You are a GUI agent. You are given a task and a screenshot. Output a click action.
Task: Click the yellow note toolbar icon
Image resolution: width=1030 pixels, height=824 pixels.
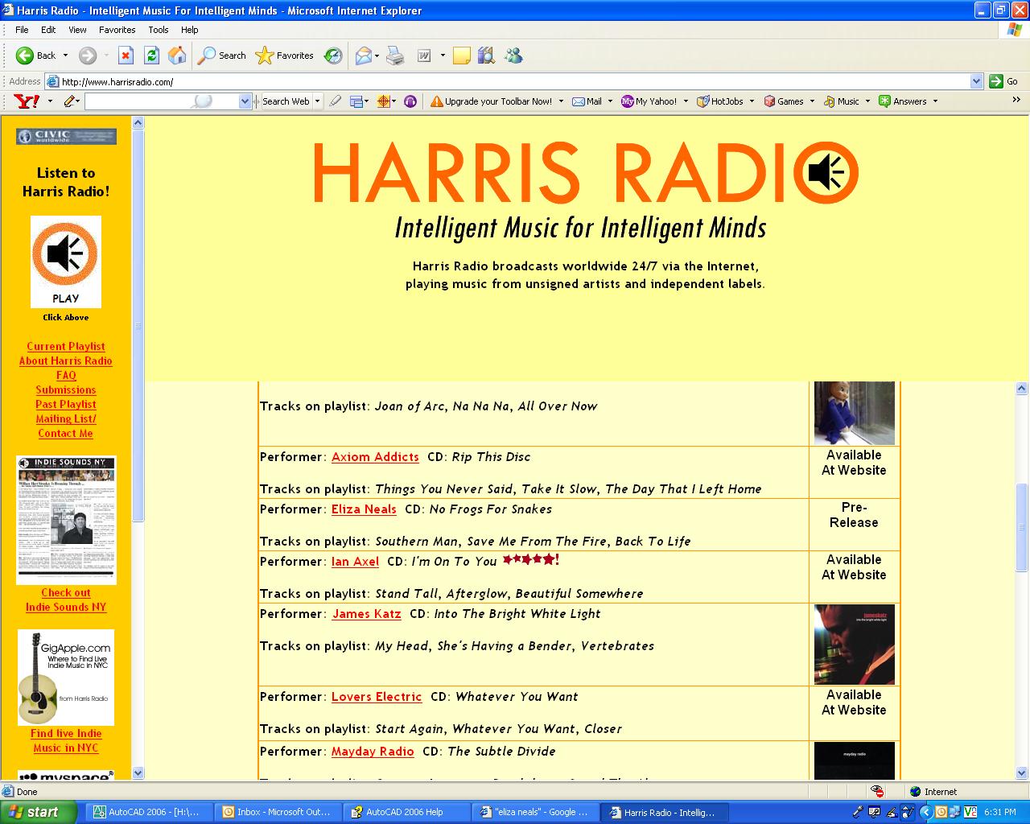[x=462, y=56]
